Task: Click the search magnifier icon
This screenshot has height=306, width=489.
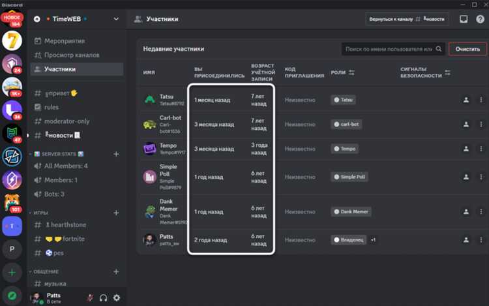Action: (439, 49)
